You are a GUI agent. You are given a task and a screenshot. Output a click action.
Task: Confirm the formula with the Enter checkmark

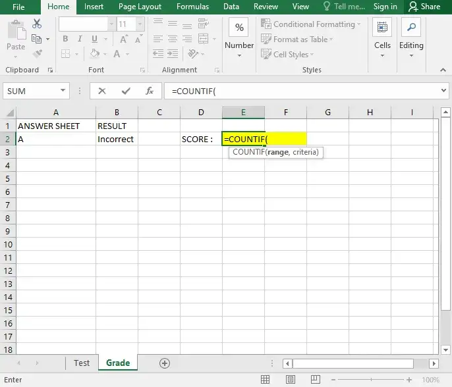[125, 91]
